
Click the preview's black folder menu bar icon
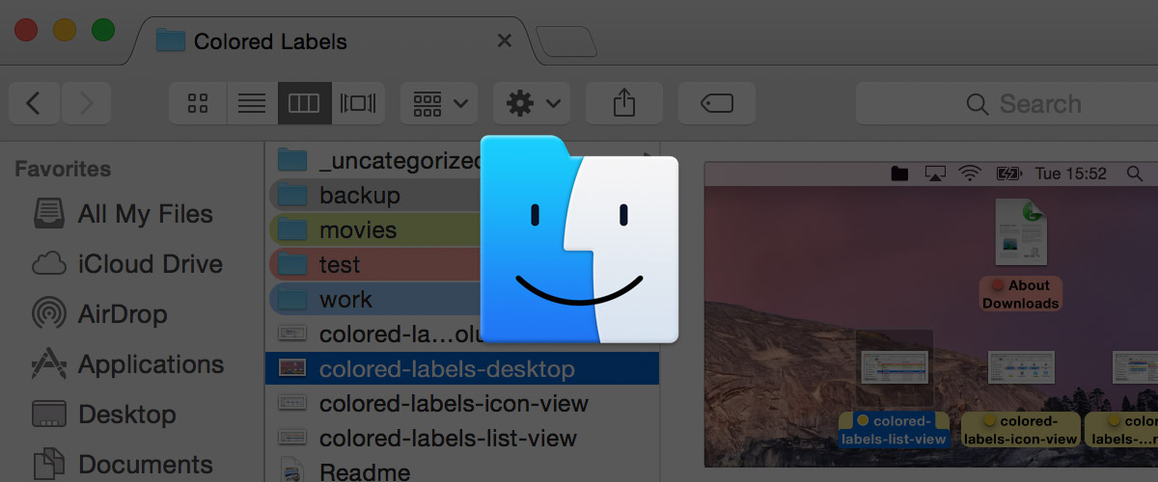pyautogui.click(x=899, y=174)
